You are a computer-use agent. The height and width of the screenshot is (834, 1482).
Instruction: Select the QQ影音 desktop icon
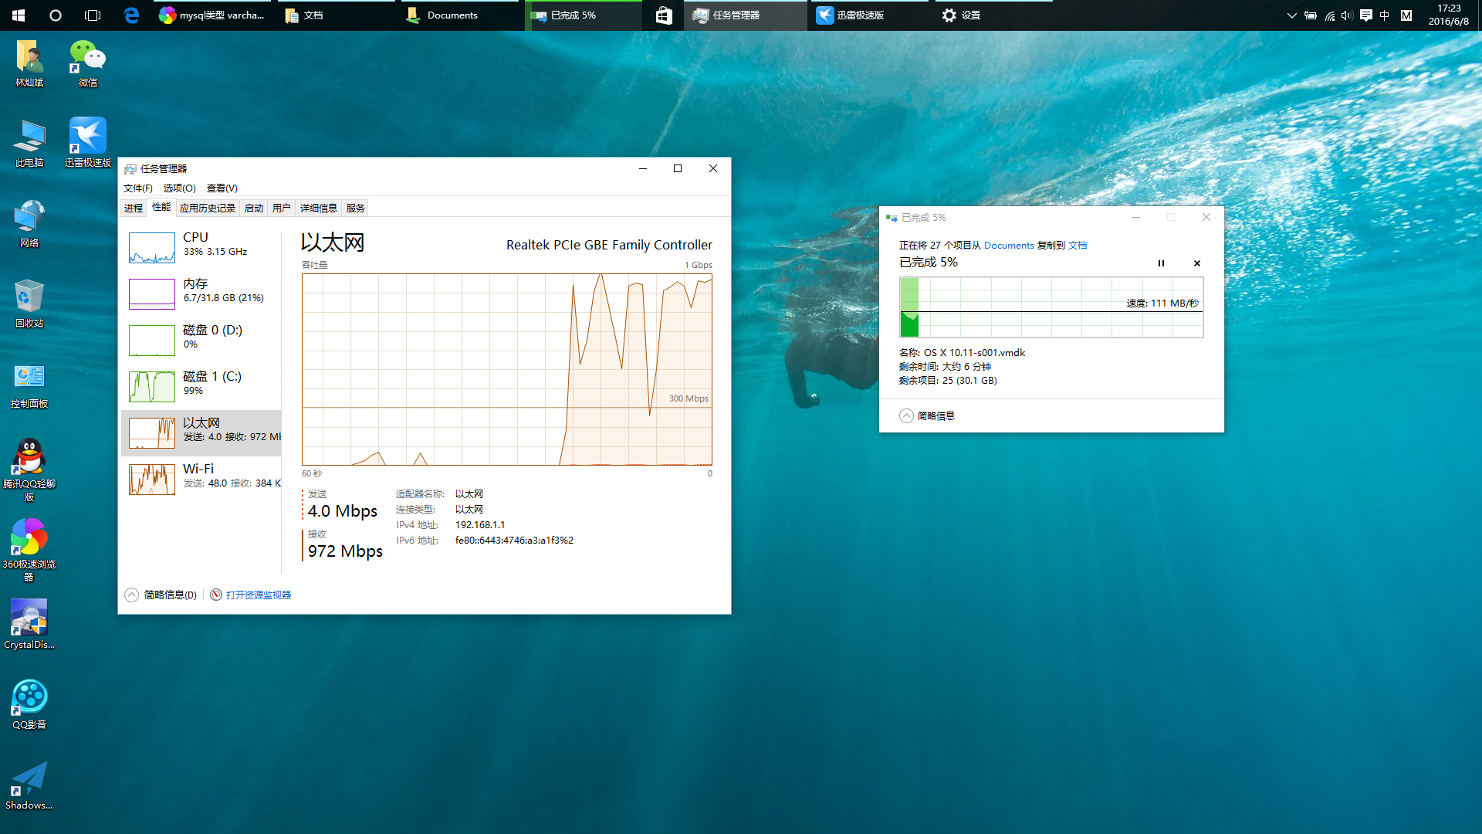[29, 704]
